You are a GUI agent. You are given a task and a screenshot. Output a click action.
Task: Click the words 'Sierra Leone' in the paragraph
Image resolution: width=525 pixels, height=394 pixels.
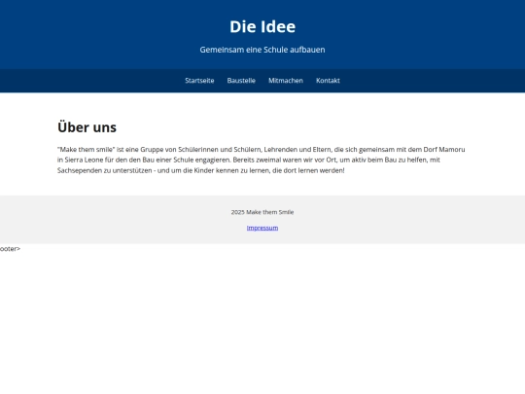[x=84, y=160]
